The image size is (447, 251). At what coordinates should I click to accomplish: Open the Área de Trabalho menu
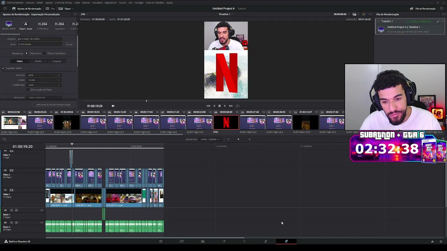155,3
